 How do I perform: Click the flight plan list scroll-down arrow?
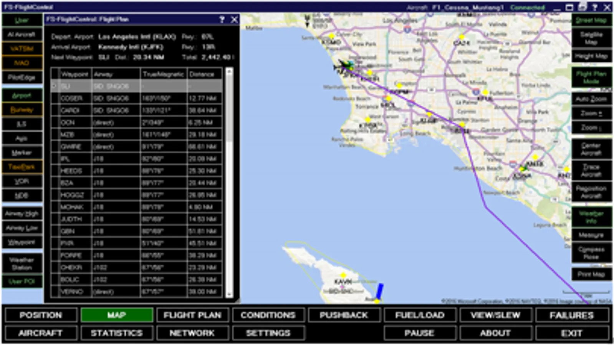pos(229,294)
